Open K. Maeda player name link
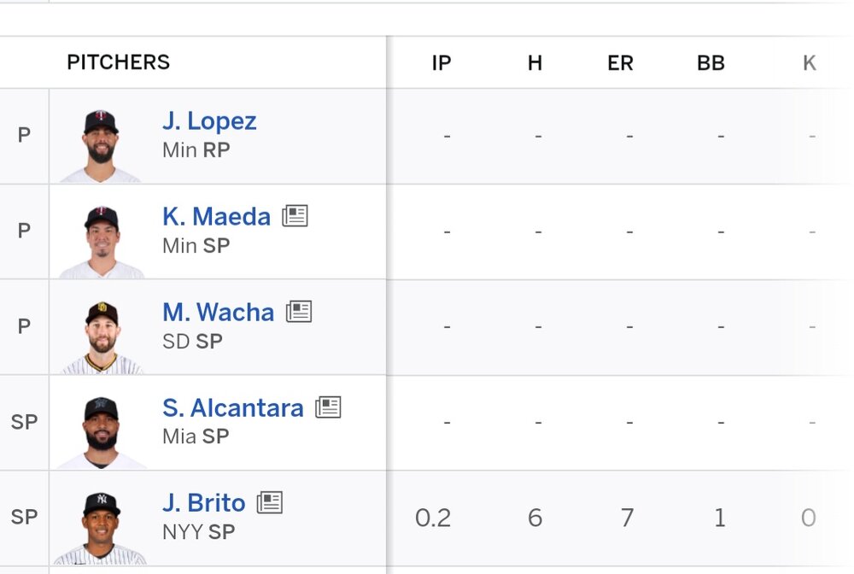This screenshot has width=854, height=574. 216,217
